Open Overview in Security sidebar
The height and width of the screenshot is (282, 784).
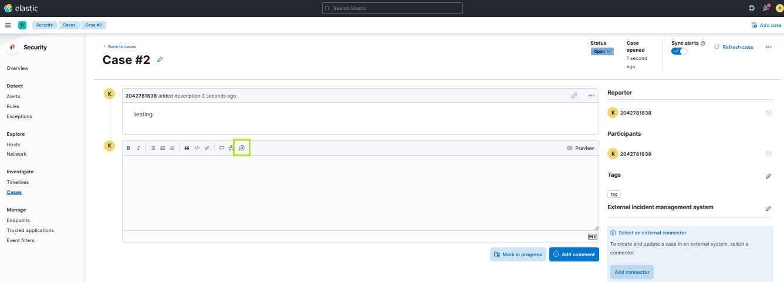coord(18,68)
